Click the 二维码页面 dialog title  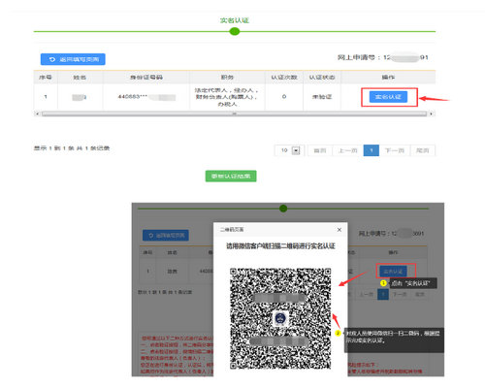[x=232, y=230]
